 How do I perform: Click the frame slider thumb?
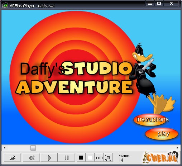[x=33, y=148]
